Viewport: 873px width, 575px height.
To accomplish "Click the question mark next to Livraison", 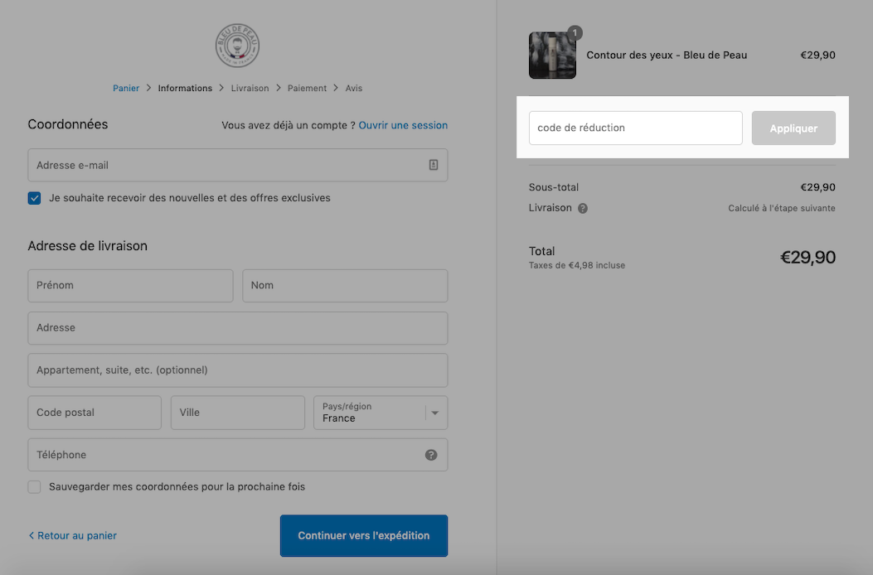I will [x=582, y=208].
